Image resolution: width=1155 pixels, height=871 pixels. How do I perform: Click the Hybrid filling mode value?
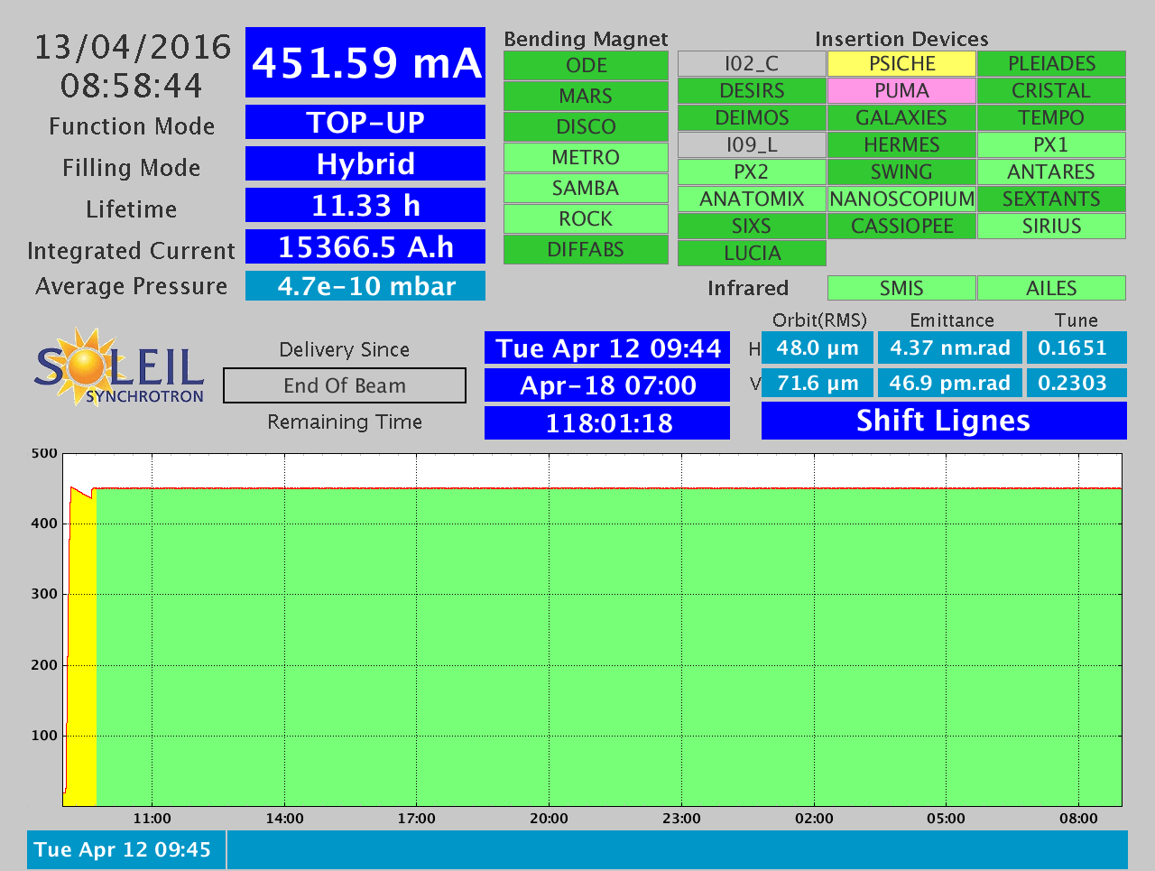pyautogui.click(x=365, y=163)
